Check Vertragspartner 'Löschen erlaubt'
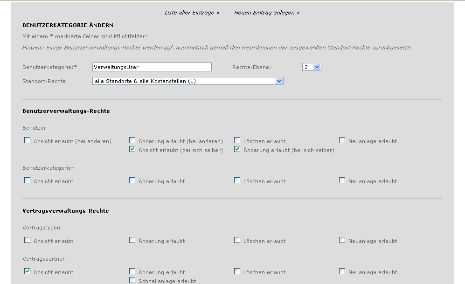 [237, 271]
